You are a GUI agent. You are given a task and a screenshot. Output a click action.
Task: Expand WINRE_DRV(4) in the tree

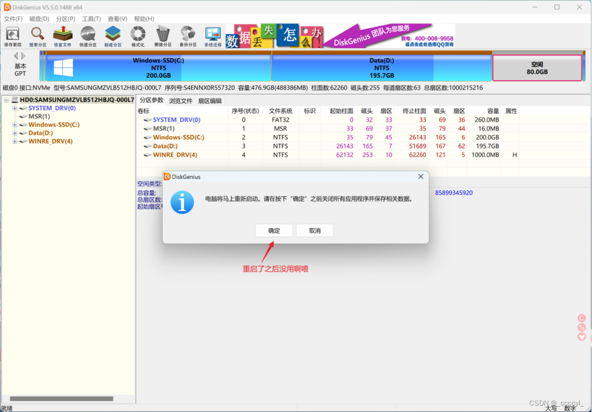[15, 141]
